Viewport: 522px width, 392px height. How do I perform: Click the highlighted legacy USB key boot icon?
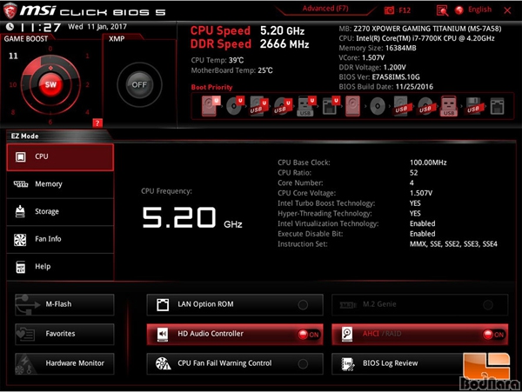pyautogui.click(x=449, y=106)
